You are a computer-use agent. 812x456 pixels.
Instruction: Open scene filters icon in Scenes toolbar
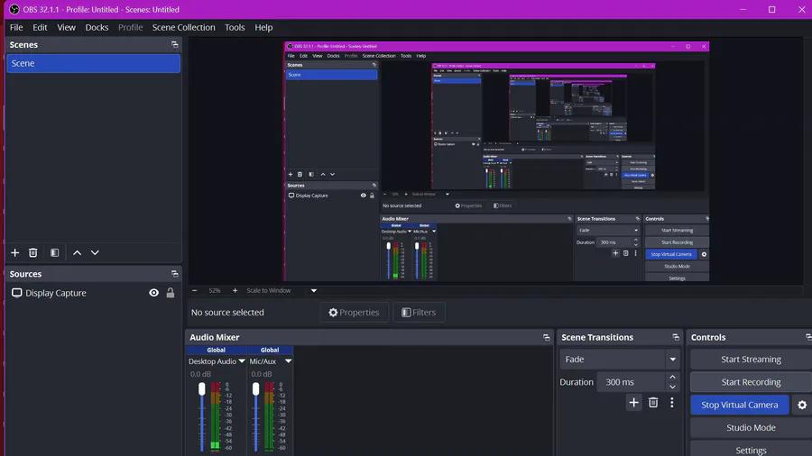[54, 253]
